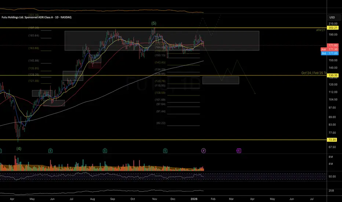Select the green (4) wave label
The image size is (342, 202).
[19, 149]
